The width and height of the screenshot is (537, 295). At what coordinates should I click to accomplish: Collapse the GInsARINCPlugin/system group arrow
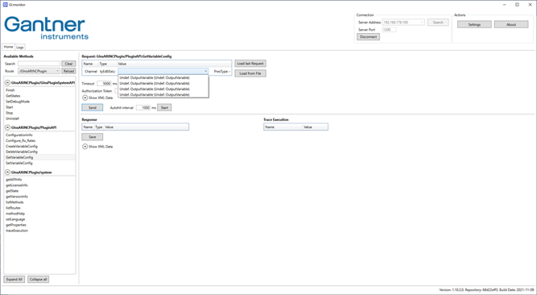(7, 172)
